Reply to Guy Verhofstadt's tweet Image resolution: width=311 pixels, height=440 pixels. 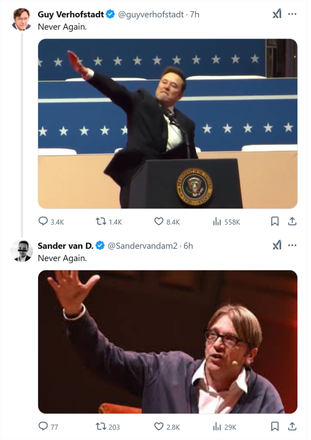[43, 221]
